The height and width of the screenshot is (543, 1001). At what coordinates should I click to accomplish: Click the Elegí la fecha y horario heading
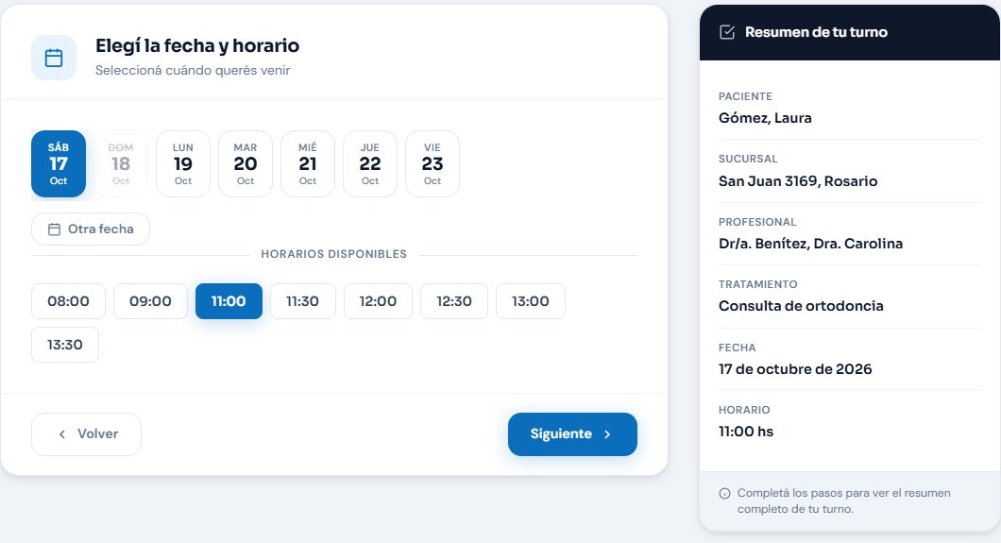197,46
